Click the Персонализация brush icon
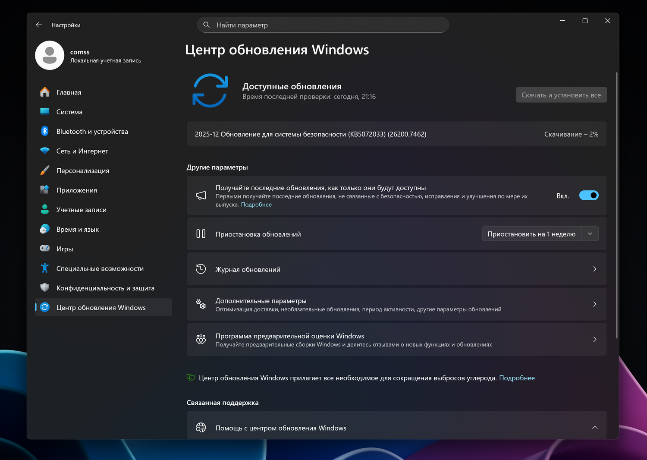The height and width of the screenshot is (460, 647). point(45,170)
